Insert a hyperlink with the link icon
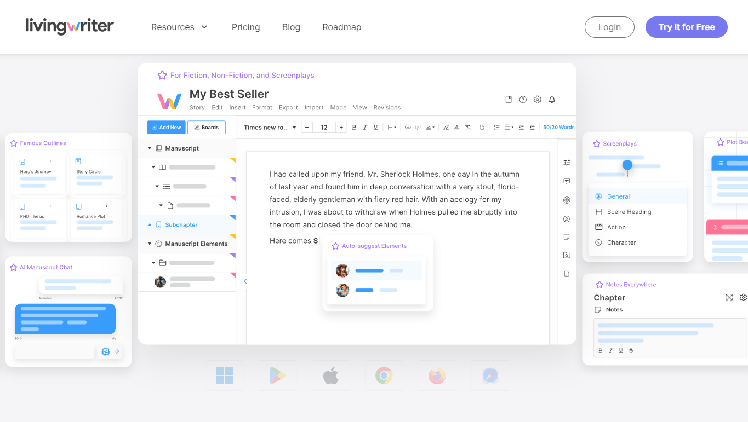This screenshot has width=748, height=422. coord(407,127)
